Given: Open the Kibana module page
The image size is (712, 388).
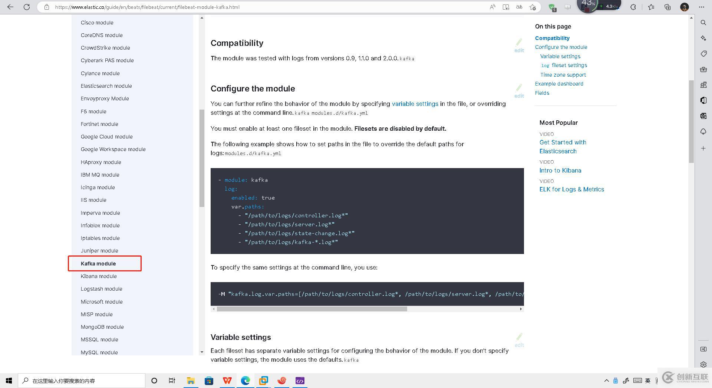Looking at the screenshot, I should (x=99, y=276).
